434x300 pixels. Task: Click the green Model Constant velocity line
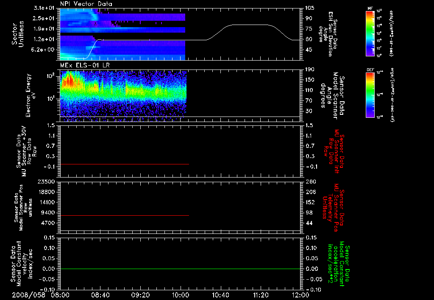pyautogui.click(x=180, y=269)
